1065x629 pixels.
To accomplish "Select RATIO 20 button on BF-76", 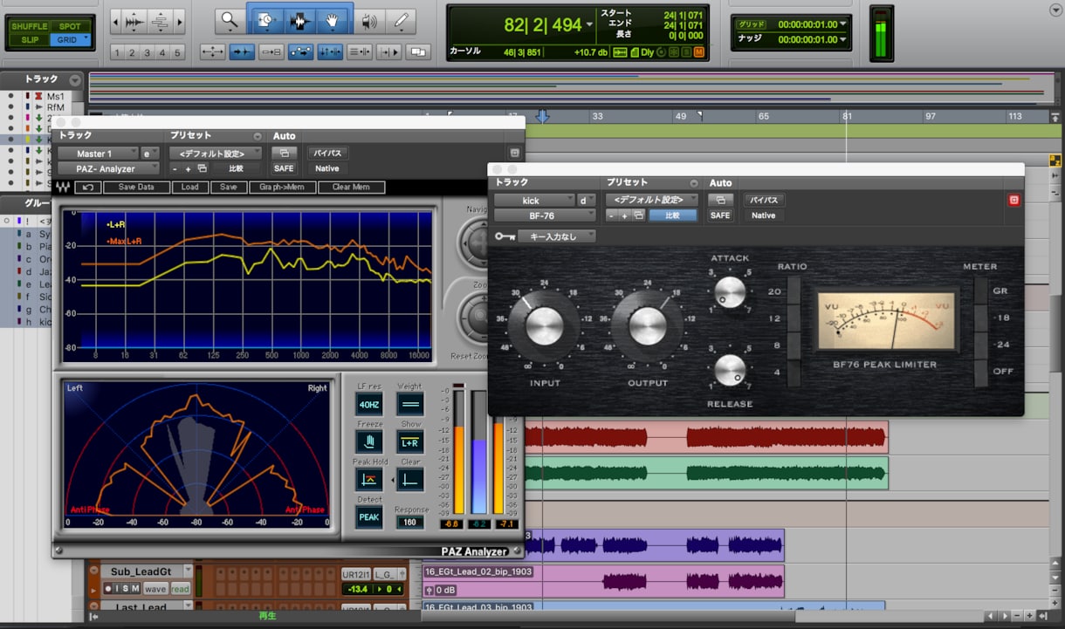I will (794, 292).
